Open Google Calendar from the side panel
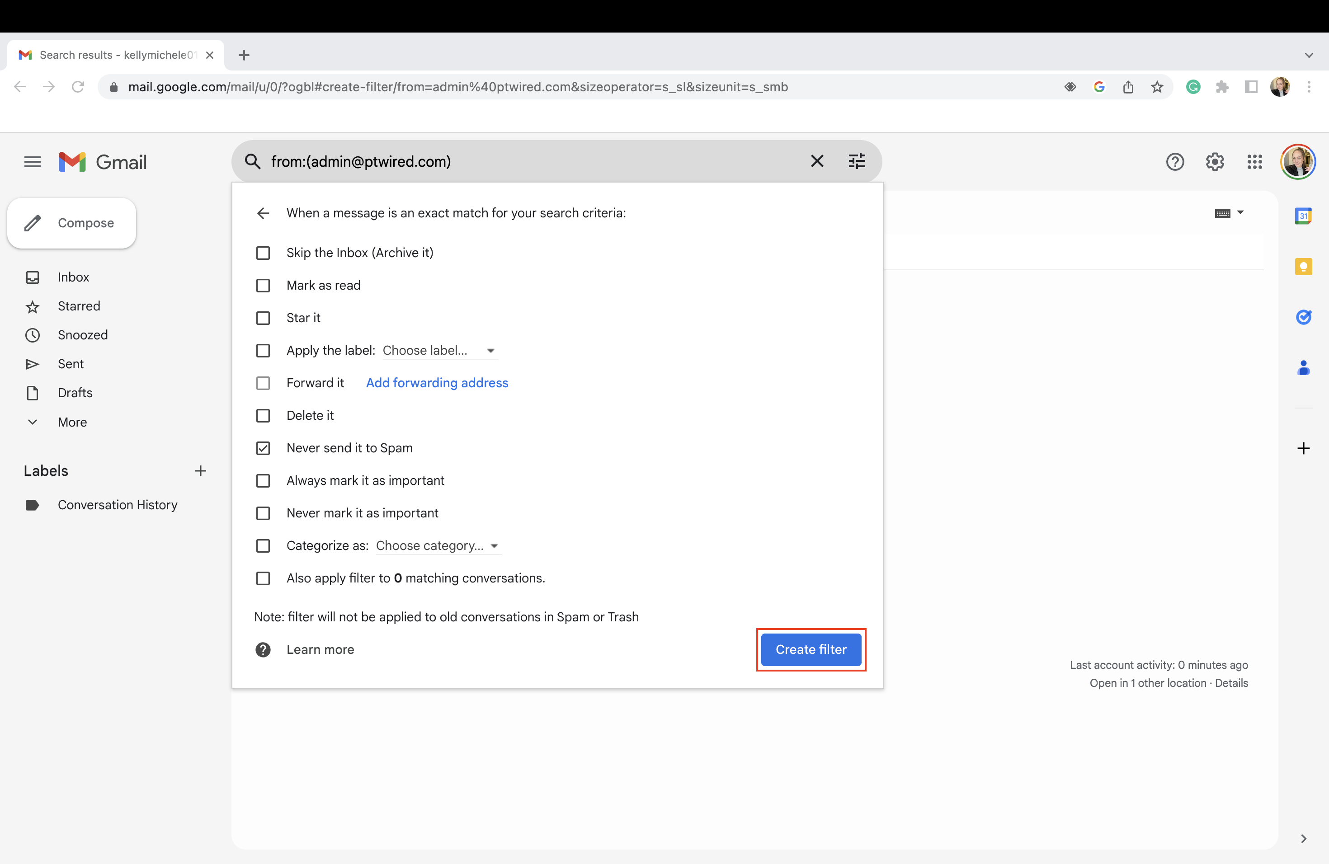1329x864 pixels. 1304,216
